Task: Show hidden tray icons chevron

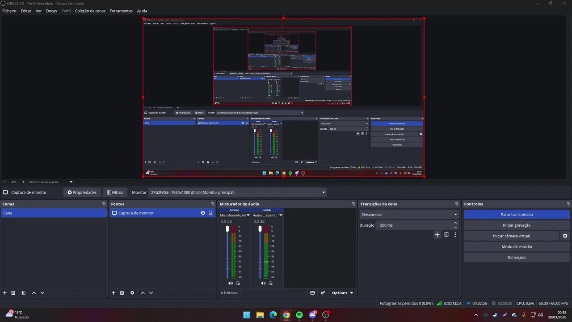Action: 475,315
